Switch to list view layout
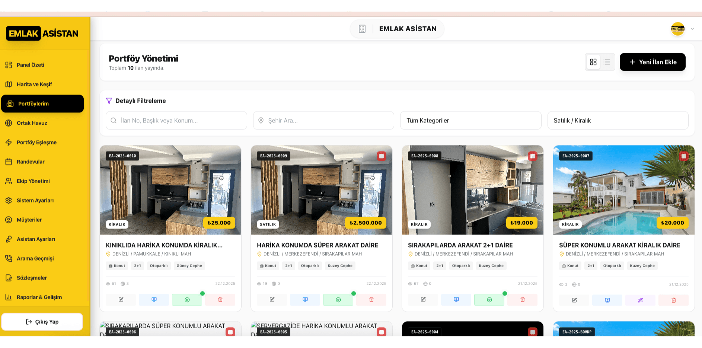Viewport: 702px width, 348px height. point(607,62)
